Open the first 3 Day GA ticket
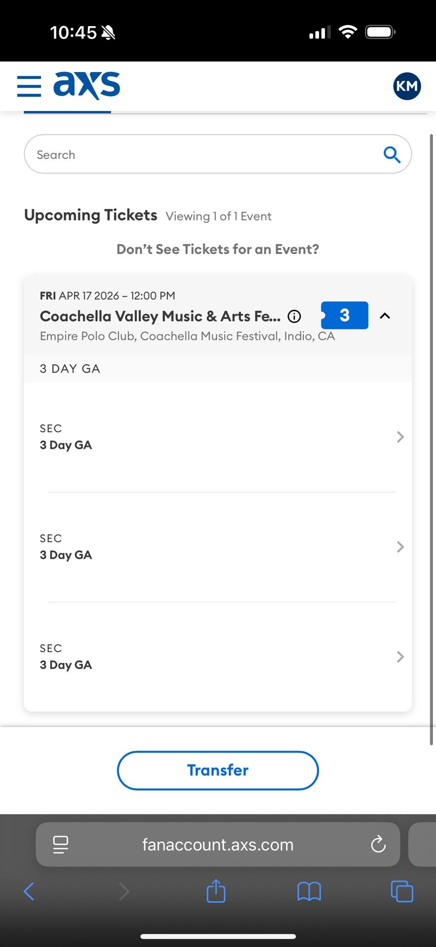The width and height of the screenshot is (436, 947). point(218,437)
